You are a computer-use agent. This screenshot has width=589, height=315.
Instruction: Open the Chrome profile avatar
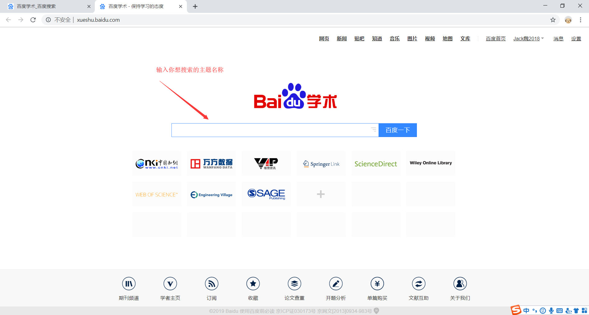(568, 20)
